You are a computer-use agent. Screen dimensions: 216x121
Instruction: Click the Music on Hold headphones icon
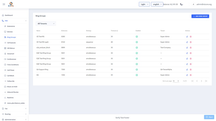(5, 87)
